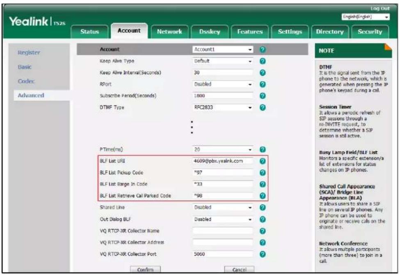
Task: Click help icon for DTMF Type
Action: tap(262, 108)
